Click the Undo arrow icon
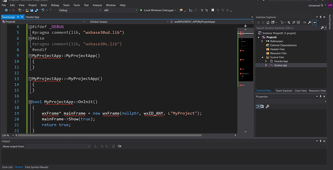333x170 pixels. point(43,10)
